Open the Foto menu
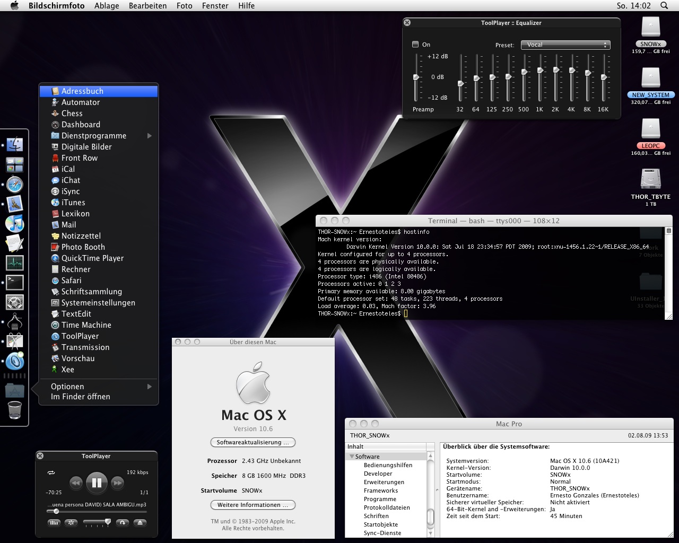Viewport: 679px width, 543px height. (184, 6)
